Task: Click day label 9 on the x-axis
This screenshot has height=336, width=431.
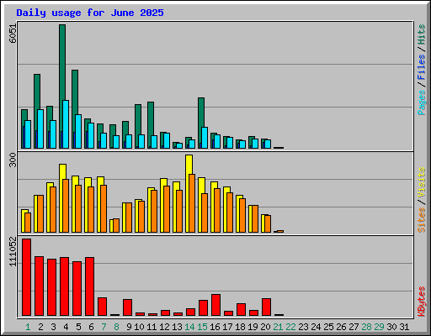Action: click(x=129, y=327)
